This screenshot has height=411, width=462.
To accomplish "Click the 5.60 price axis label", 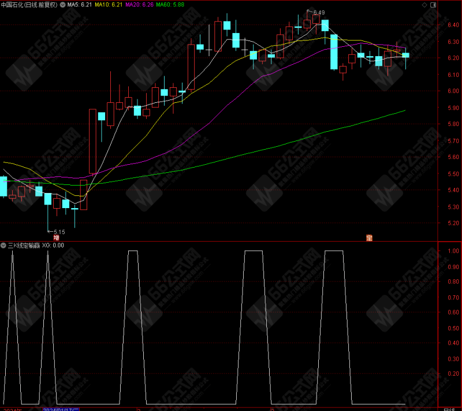I will pyautogui.click(x=453, y=157).
